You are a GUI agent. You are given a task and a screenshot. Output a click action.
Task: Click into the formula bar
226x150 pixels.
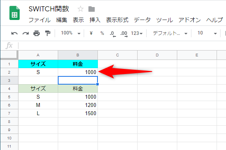click(x=122, y=45)
